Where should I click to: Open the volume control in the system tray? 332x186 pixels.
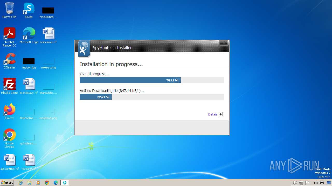click(295, 183)
